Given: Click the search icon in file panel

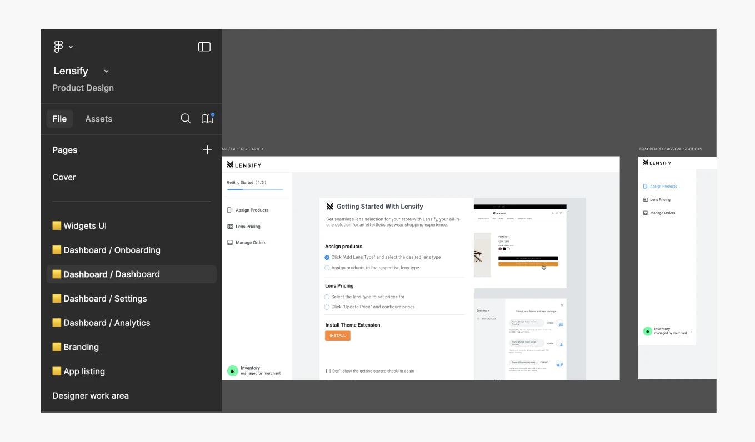Looking at the screenshot, I should coord(186,119).
